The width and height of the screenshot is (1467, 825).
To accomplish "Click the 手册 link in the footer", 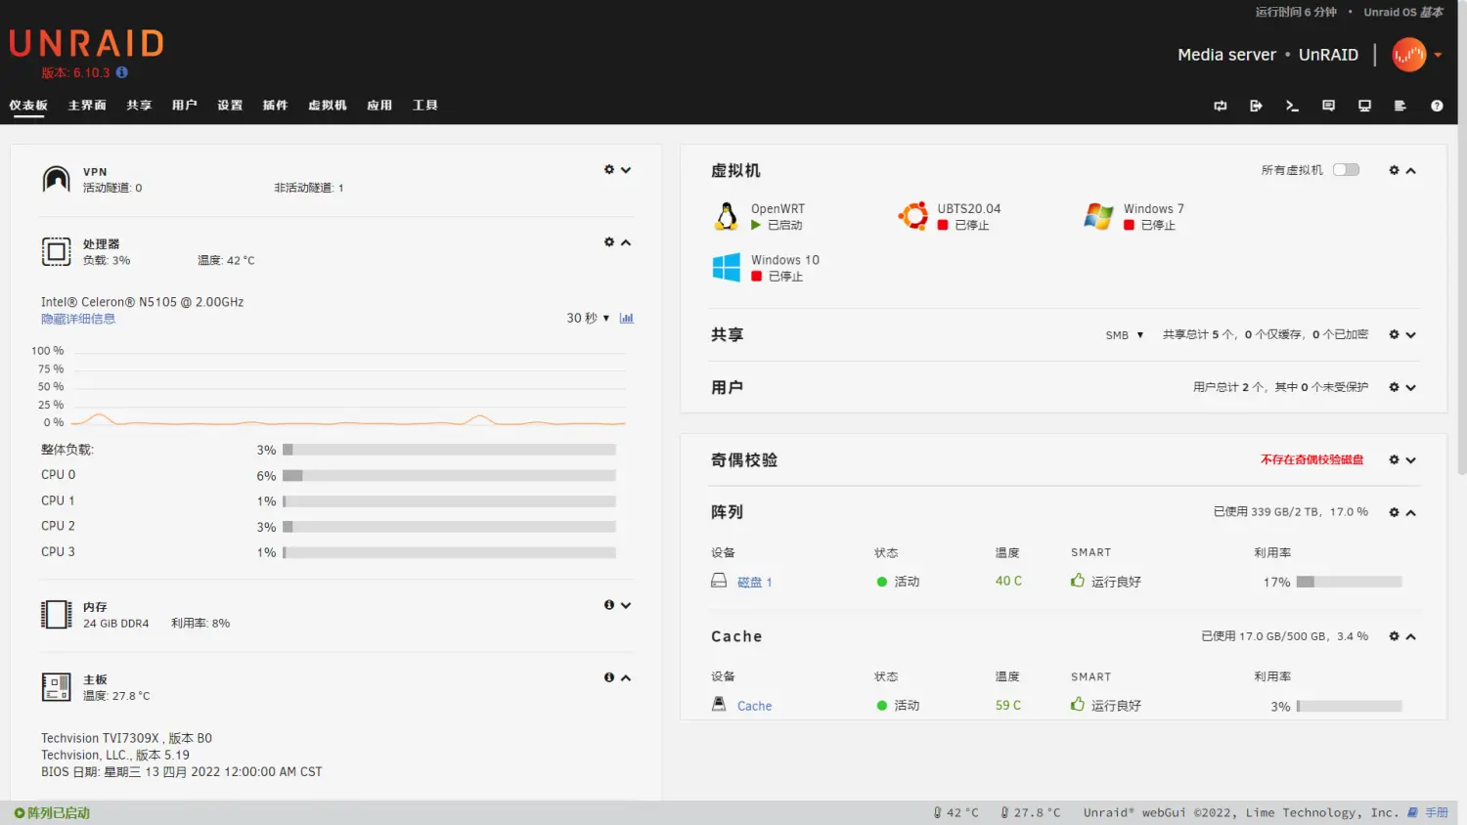I will 1438,812.
